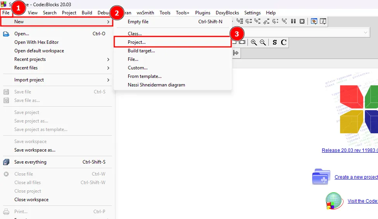Click the Create a new project link
The image size is (378, 219).
pyautogui.click(x=356, y=177)
